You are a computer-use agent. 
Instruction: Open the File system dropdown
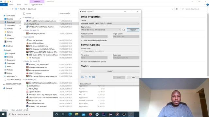click(94, 58)
